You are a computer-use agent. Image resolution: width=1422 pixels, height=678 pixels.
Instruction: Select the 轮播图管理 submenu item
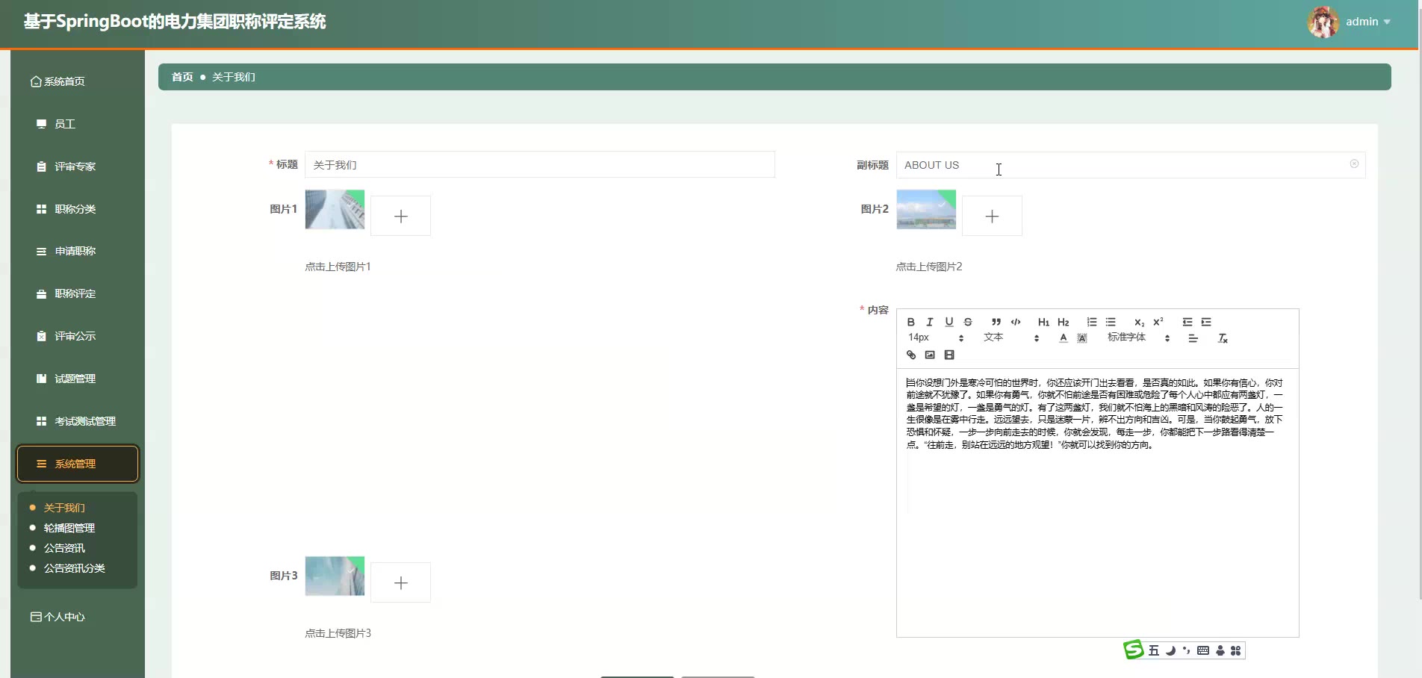point(69,528)
